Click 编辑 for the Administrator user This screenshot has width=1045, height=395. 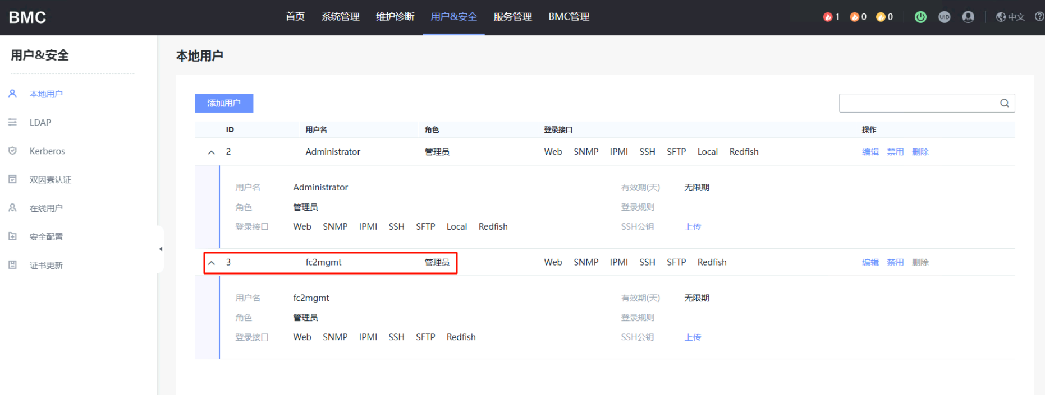[x=870, y=152]
